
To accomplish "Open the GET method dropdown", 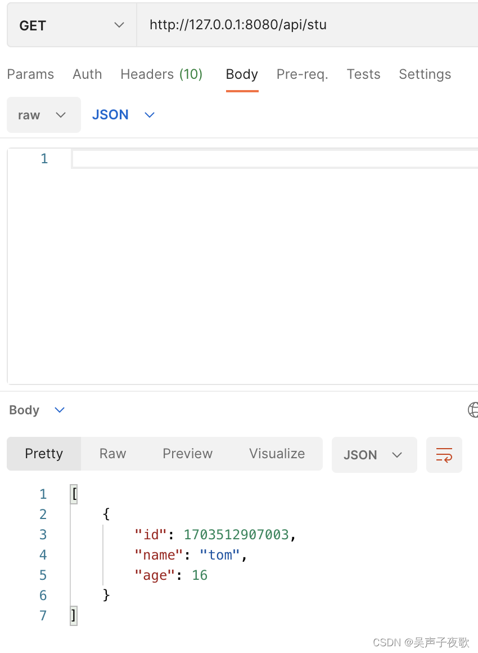I will 71,25.
